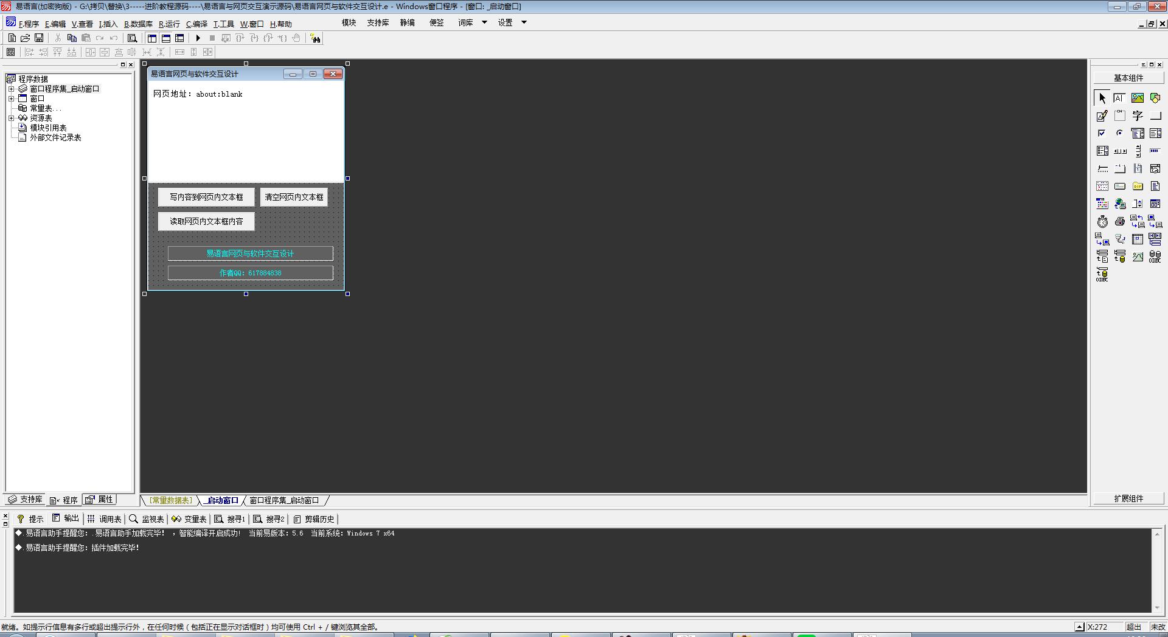Click the 读取网页内文本框内容 button
The width and height of the screenshot is (1168, 637).
[x=206, y=221]
